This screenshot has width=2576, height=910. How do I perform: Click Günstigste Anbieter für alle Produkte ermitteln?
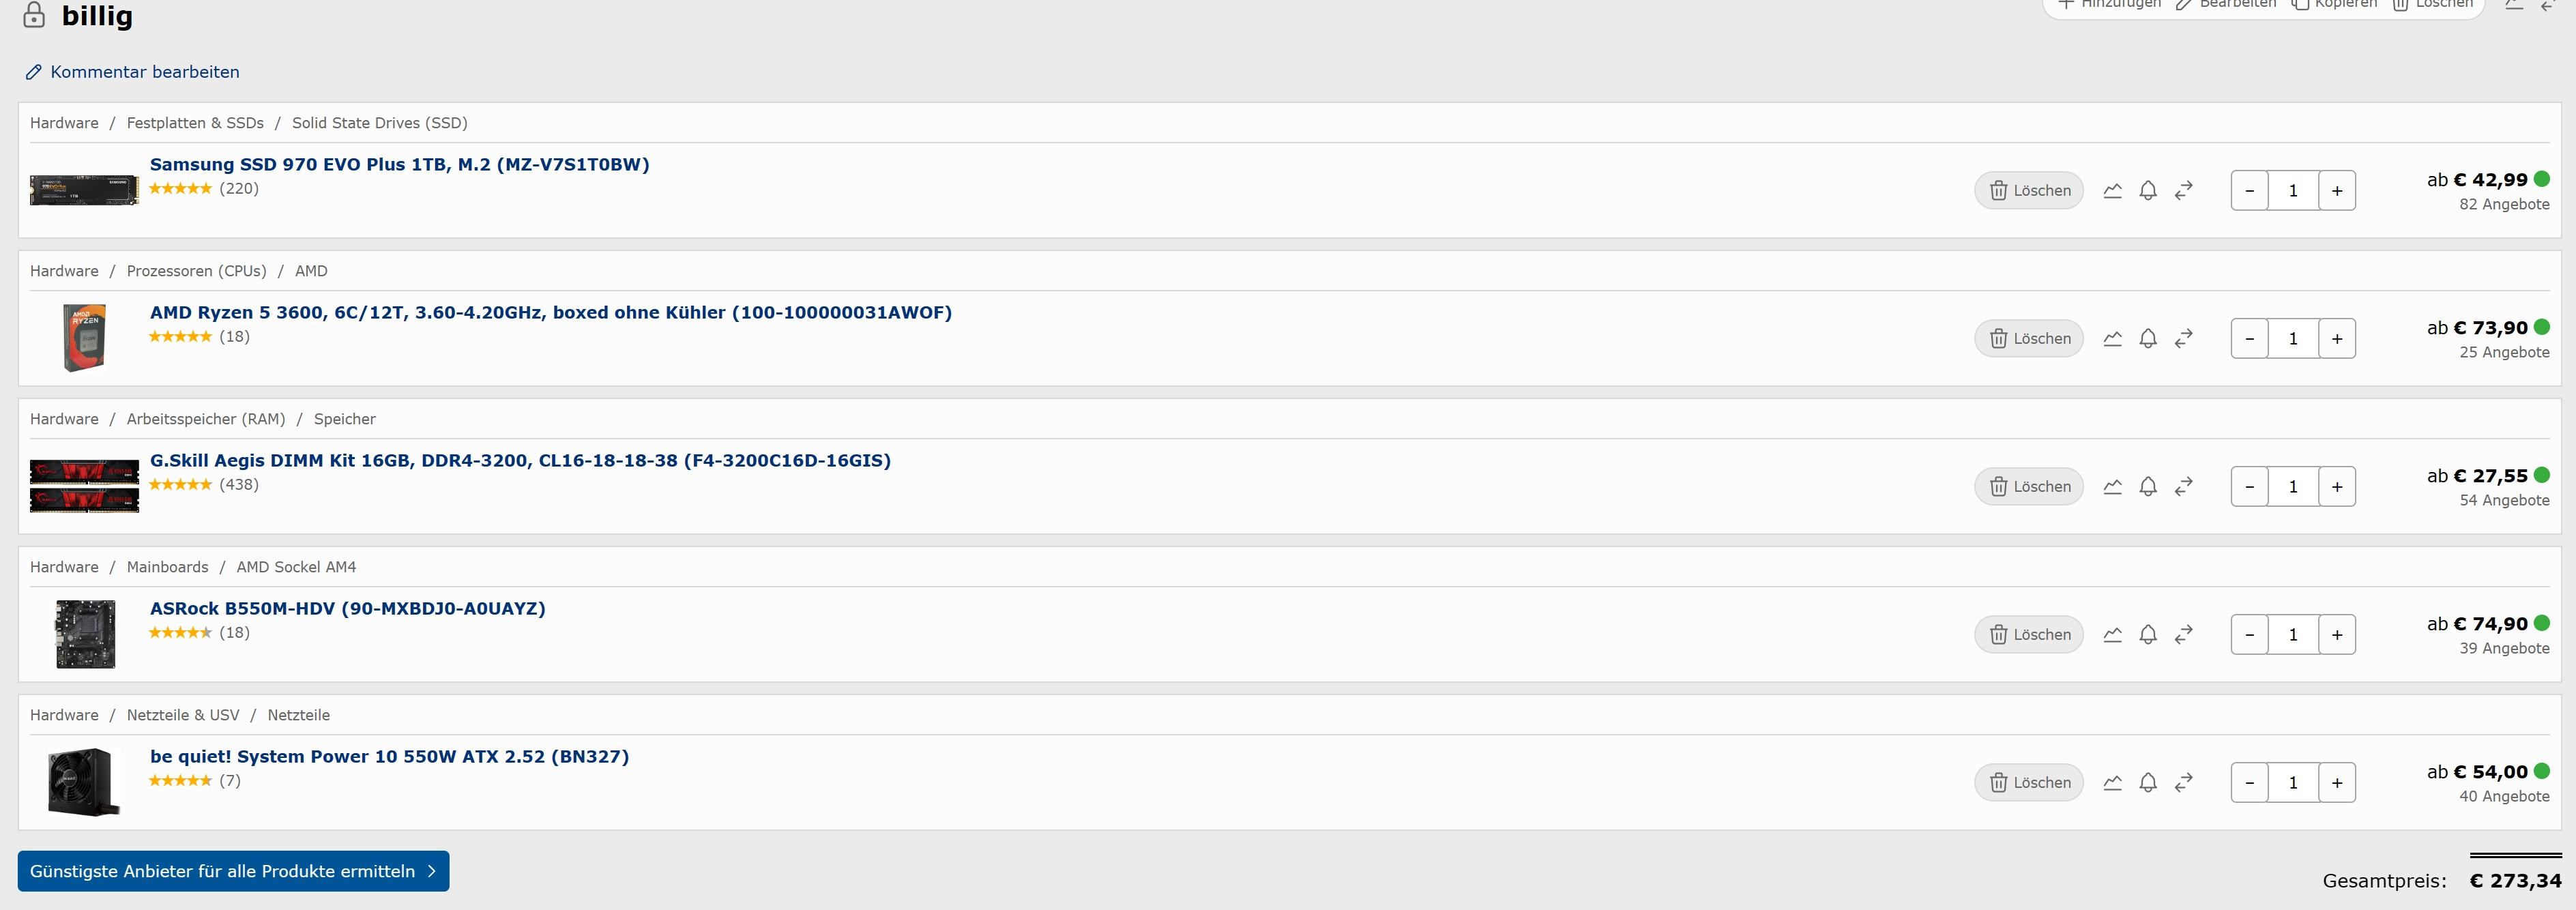click(233, 871)
